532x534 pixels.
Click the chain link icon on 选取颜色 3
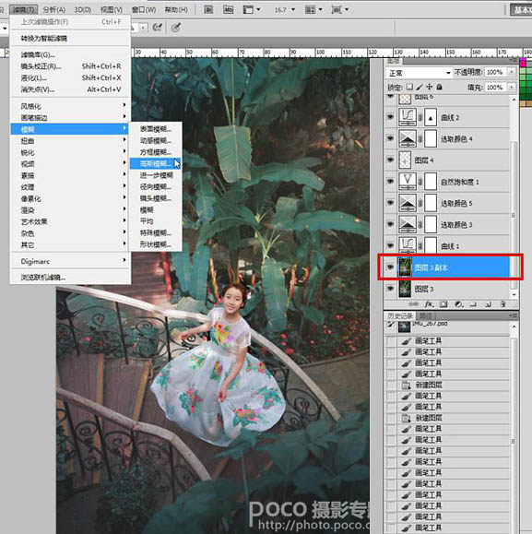(x=420, y=224)
